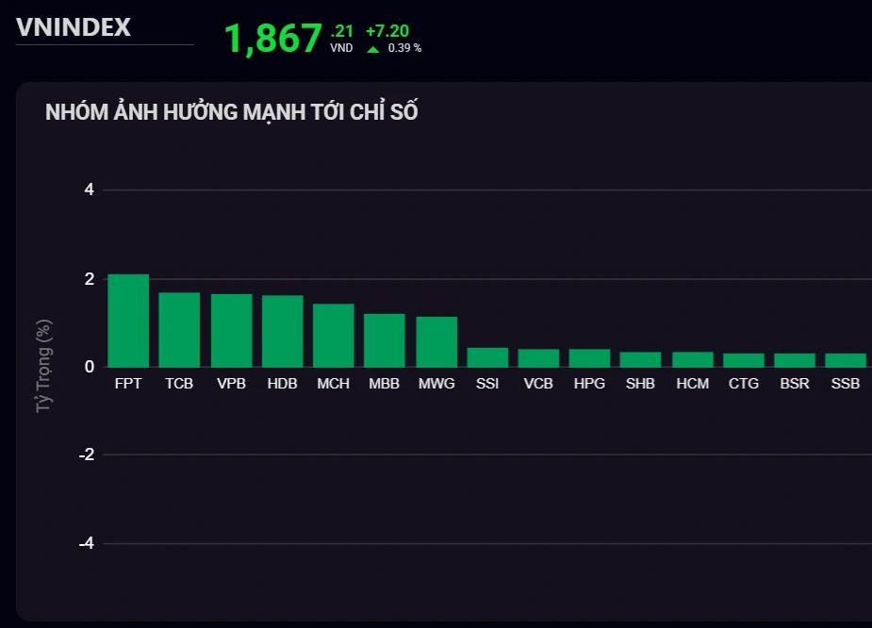
Task: Select the short SSI bar
Action: click(x=487, y=357)
